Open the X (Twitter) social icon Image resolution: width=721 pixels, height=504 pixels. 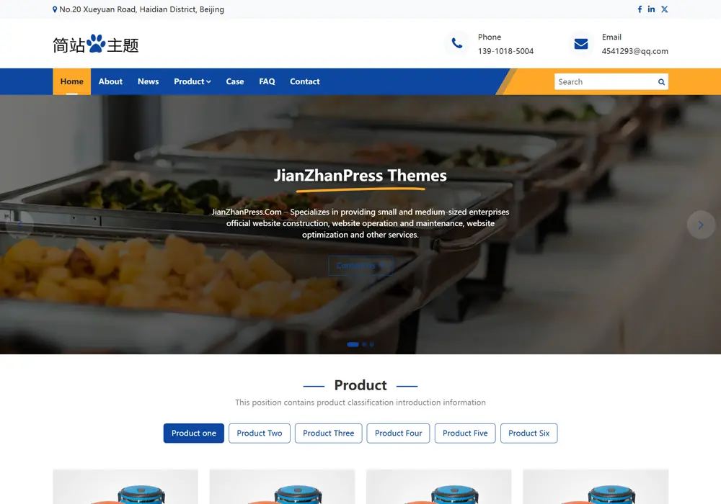pos(665,9)
